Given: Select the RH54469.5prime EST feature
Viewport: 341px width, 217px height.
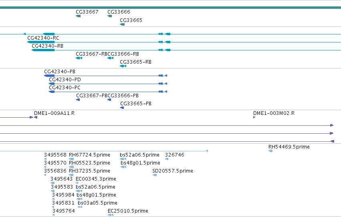Looking at the screenshot, I should 270,151.
